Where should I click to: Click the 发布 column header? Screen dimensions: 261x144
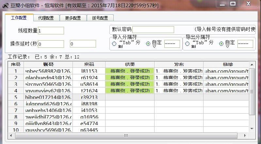coord(179,64)
